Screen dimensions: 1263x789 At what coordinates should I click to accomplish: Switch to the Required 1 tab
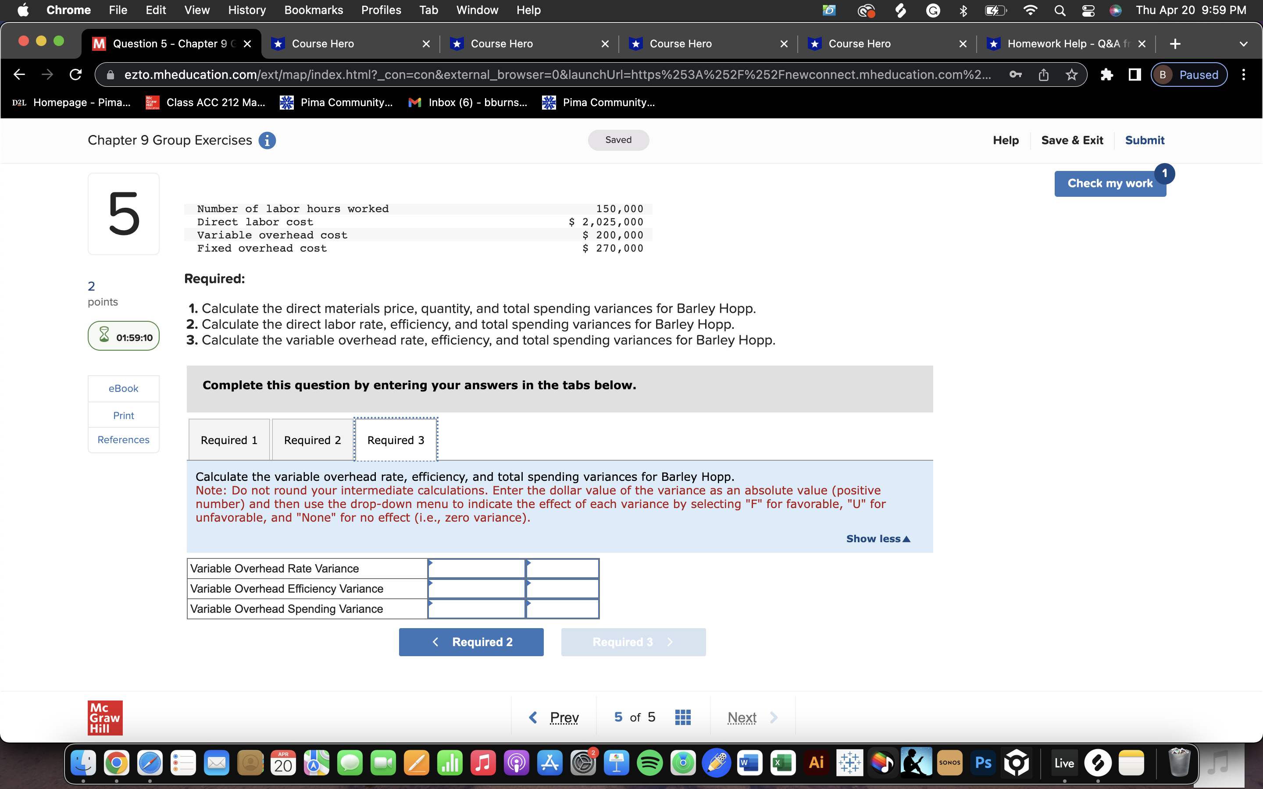pos(229,440)
